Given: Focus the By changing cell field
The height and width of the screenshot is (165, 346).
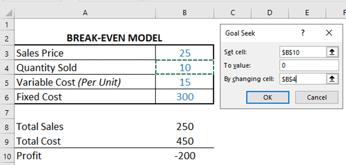Looking at the screenshot, I should (303, 79).
